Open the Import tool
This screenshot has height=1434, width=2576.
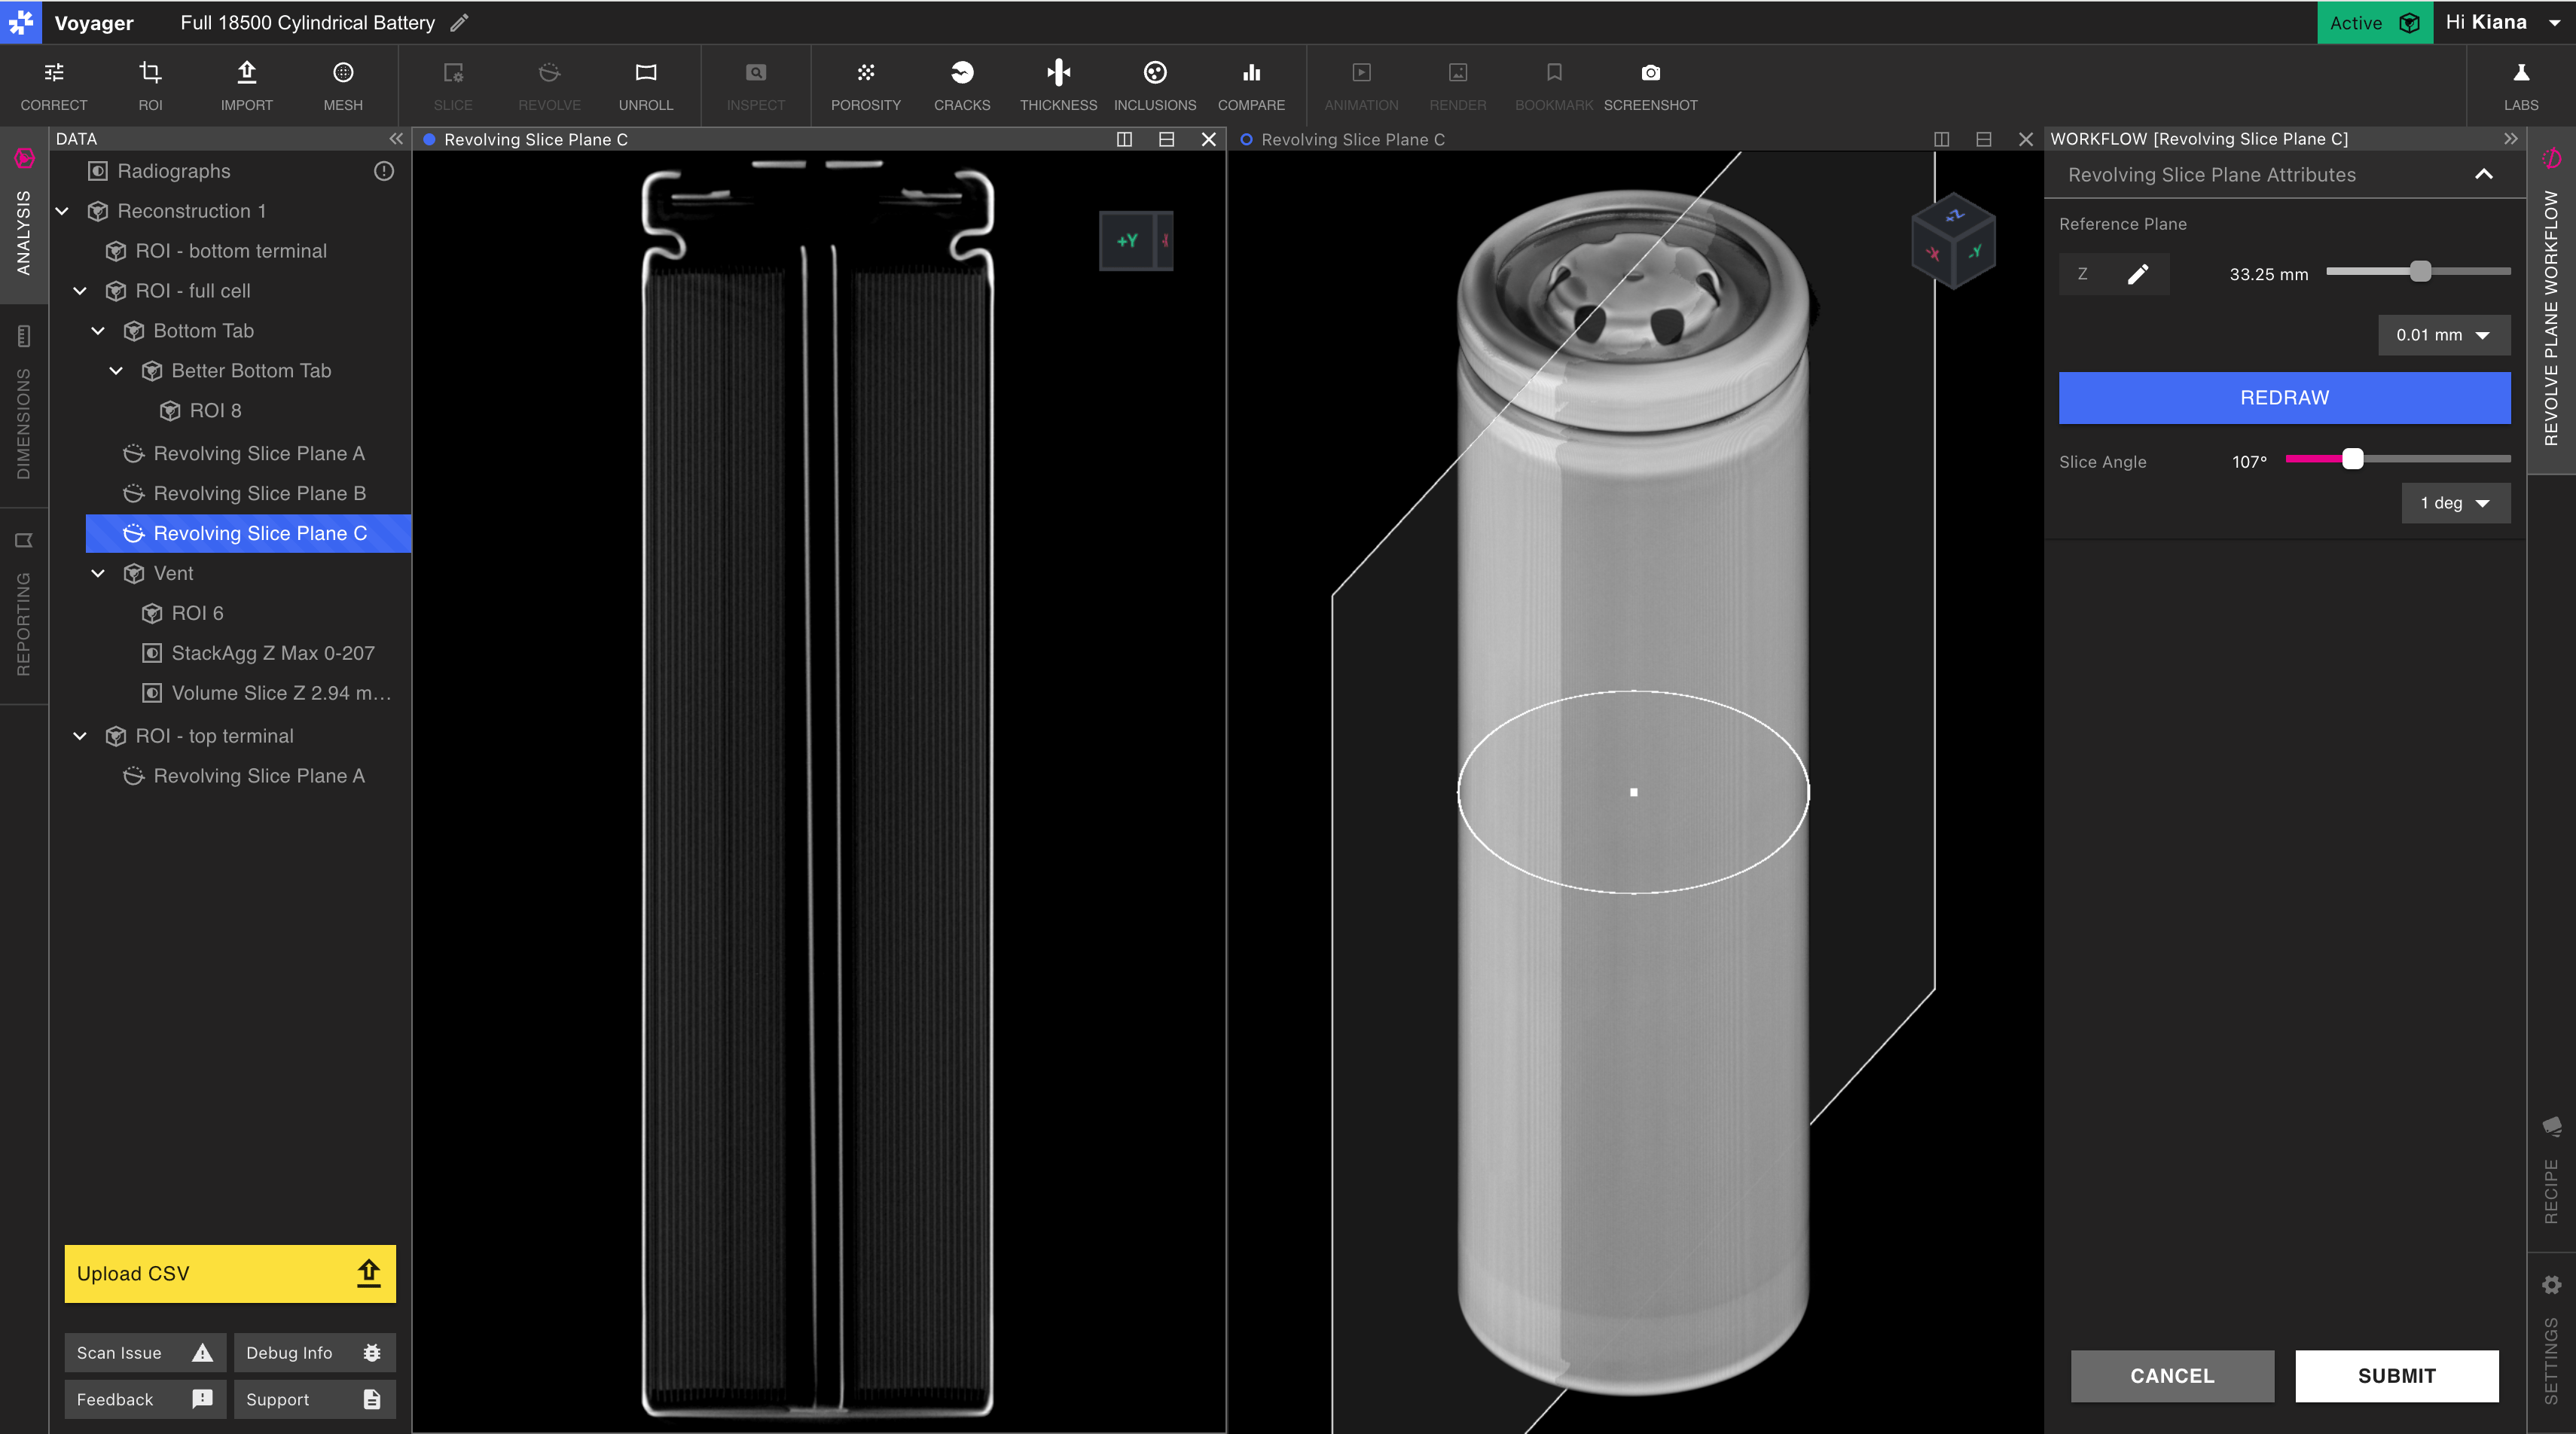[246, 85]
